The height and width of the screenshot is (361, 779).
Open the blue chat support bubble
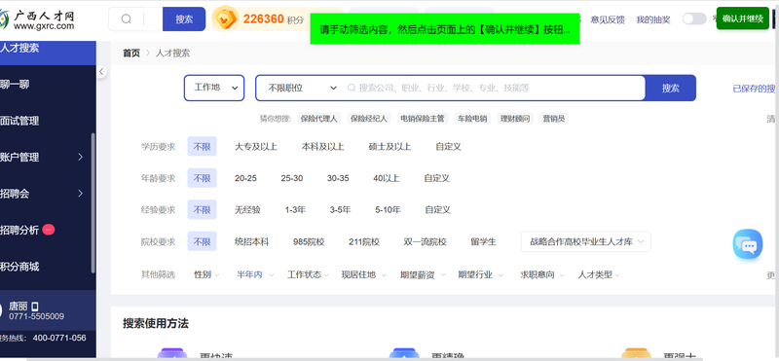click(747, 244)
